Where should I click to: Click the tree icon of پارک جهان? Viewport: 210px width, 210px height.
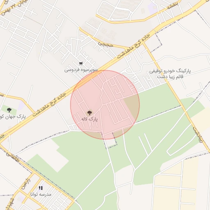click(9, 110)
